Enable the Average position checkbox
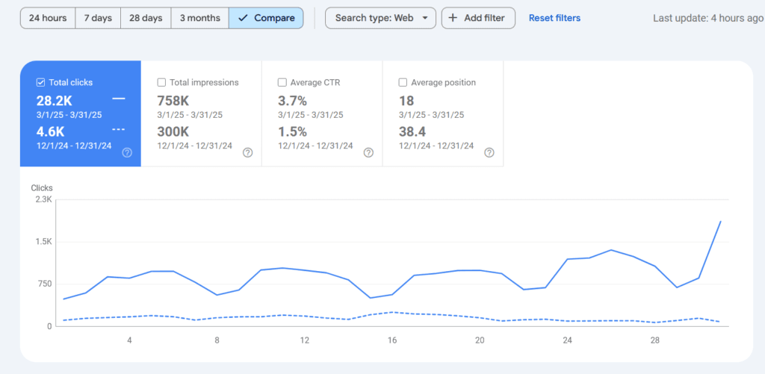 click(403, 82)
